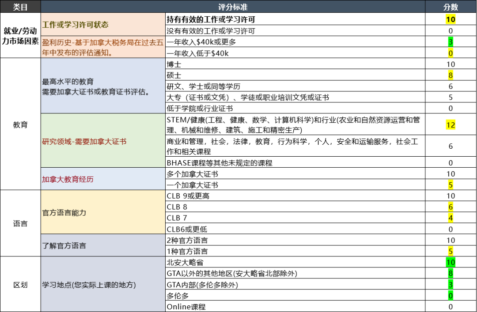
Task: Click score 10 in the 博士 row
Action: click(x=450, y=64)
